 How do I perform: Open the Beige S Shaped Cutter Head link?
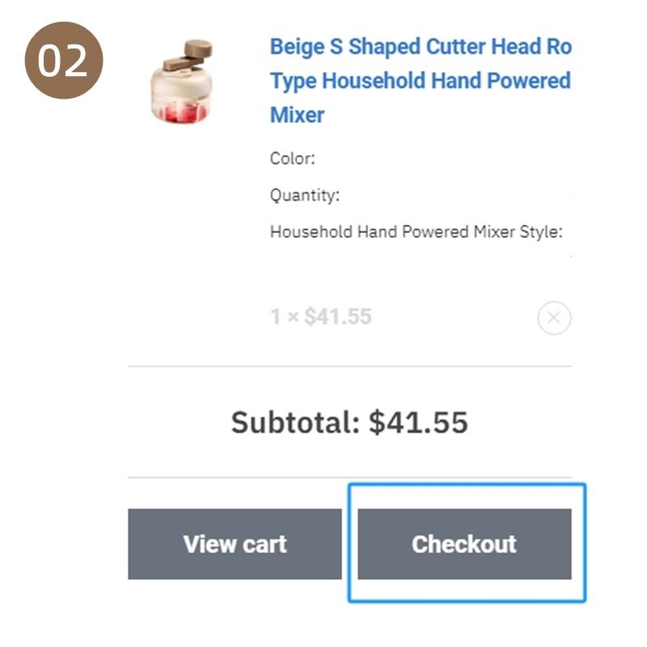click(421, 46)
